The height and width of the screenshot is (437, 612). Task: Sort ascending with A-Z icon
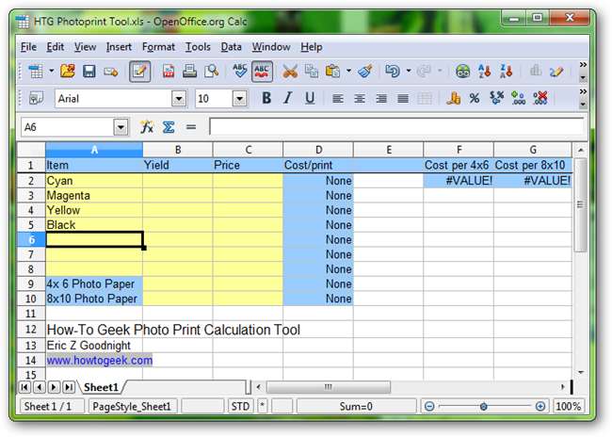[484, 72]
